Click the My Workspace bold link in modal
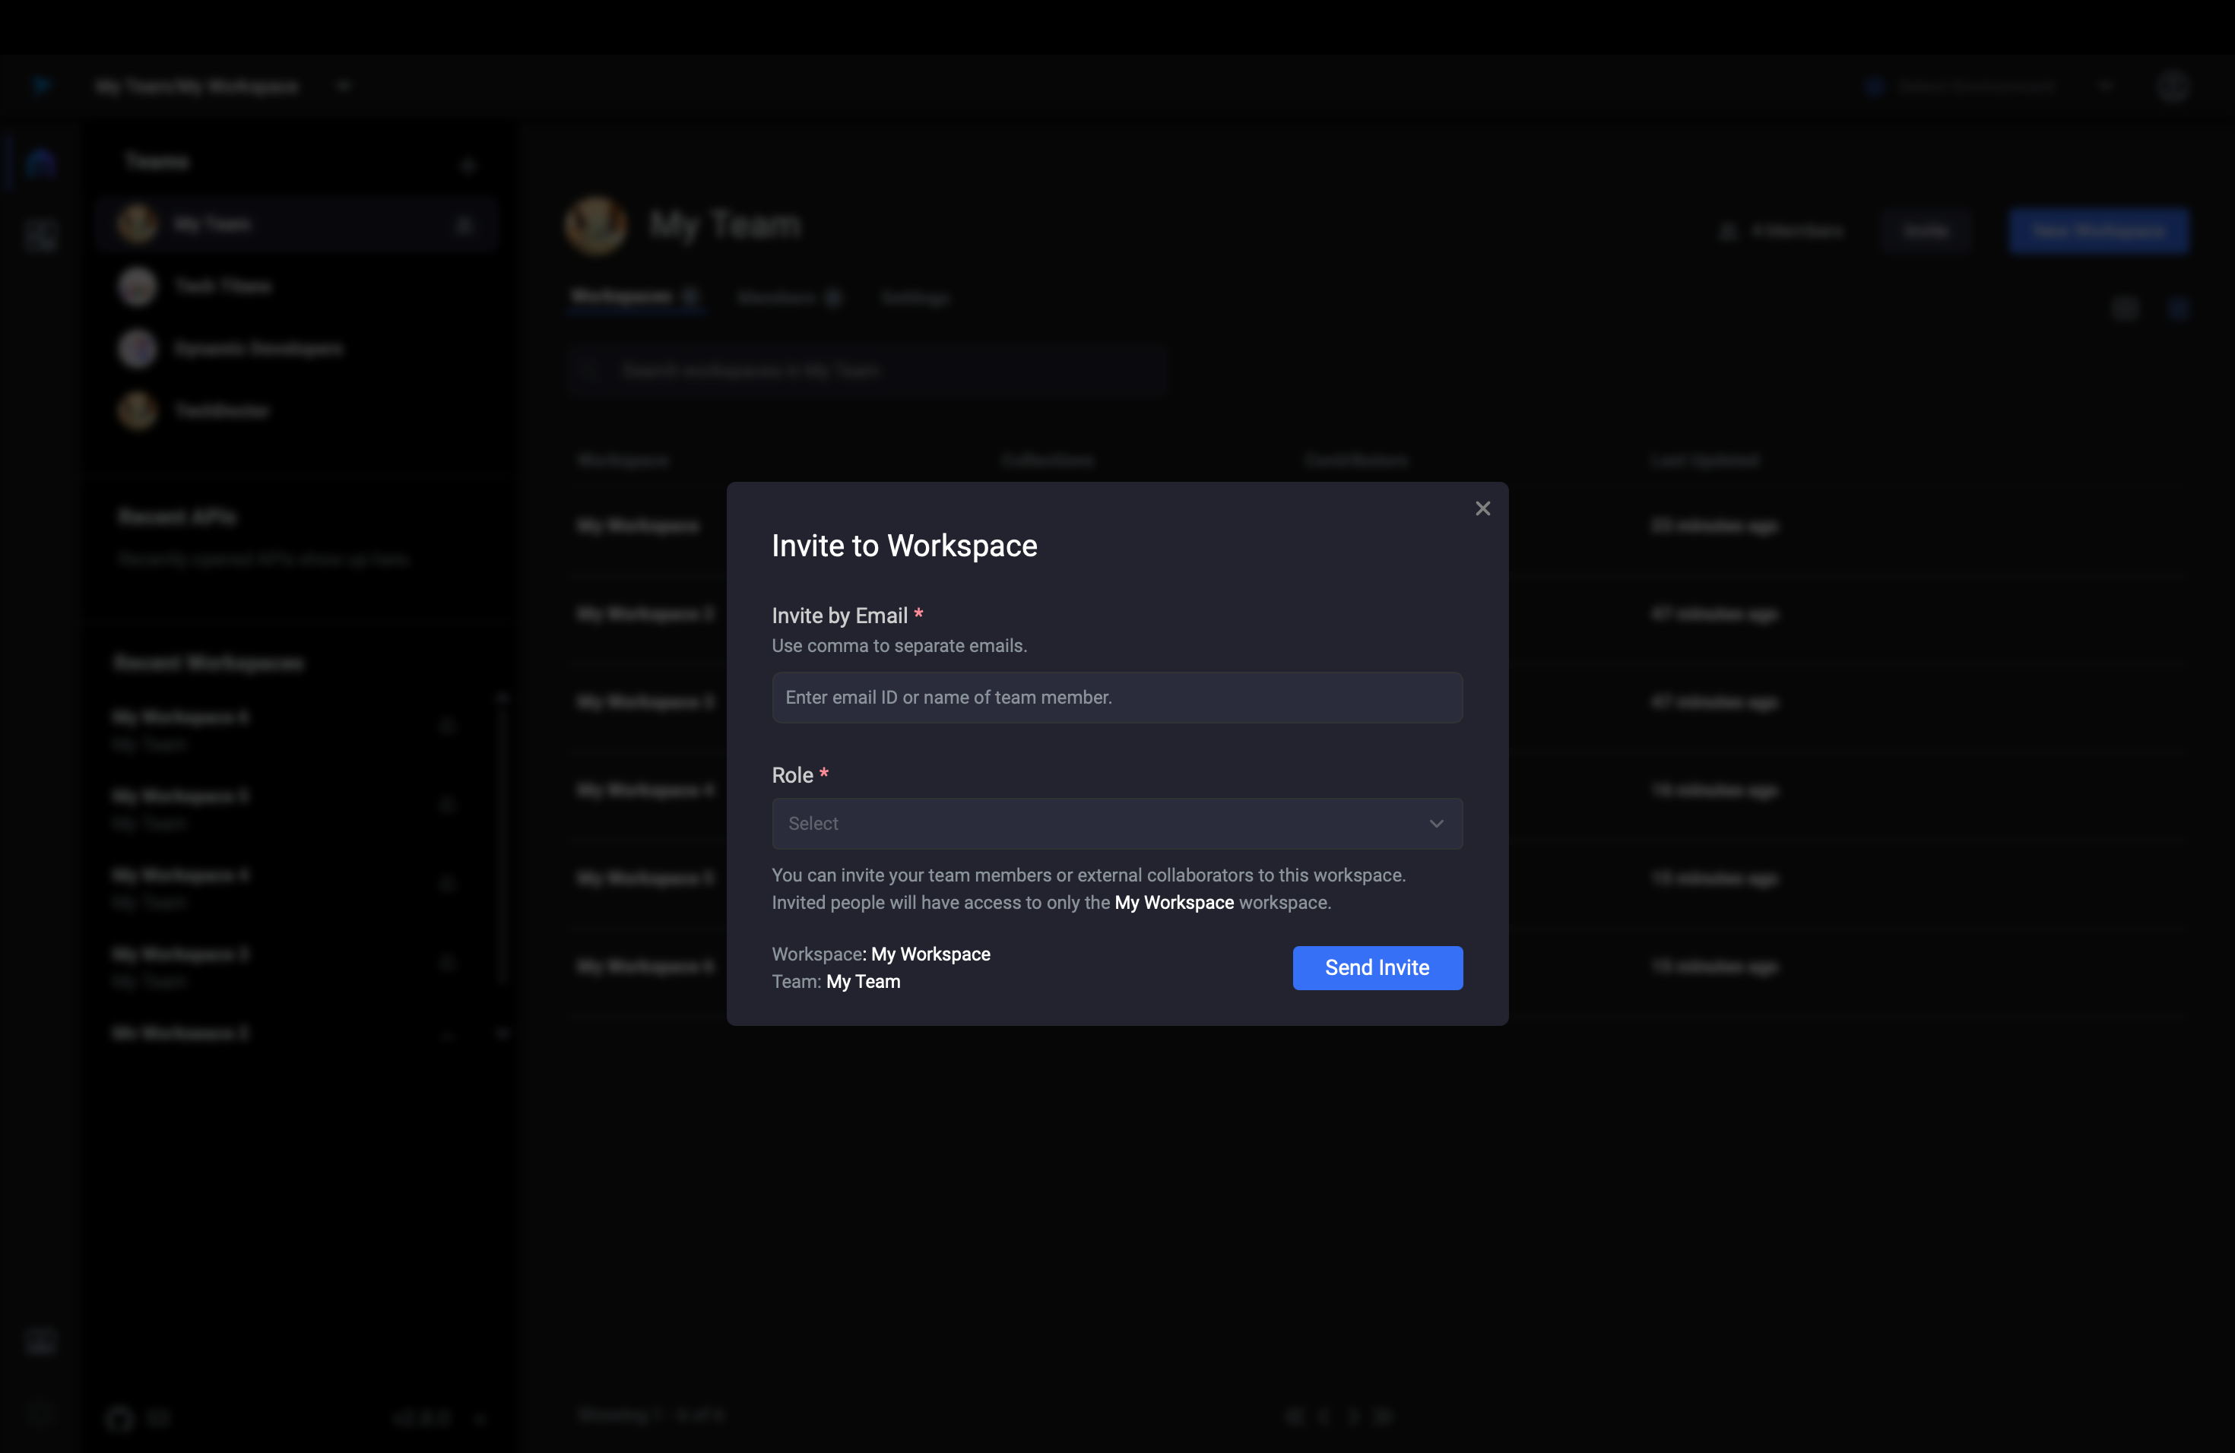This screenshot has width=2235, height=1453. (x=1173, y=902)
